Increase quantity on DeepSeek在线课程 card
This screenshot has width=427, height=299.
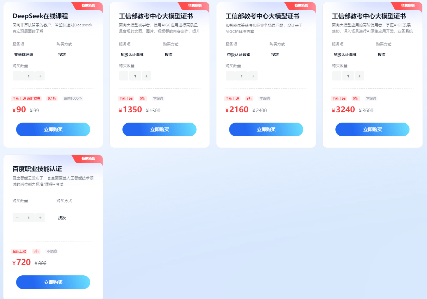coord(40,76)
